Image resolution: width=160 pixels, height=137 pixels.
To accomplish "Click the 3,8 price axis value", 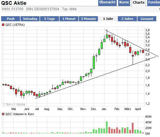I will click(147, 30).
